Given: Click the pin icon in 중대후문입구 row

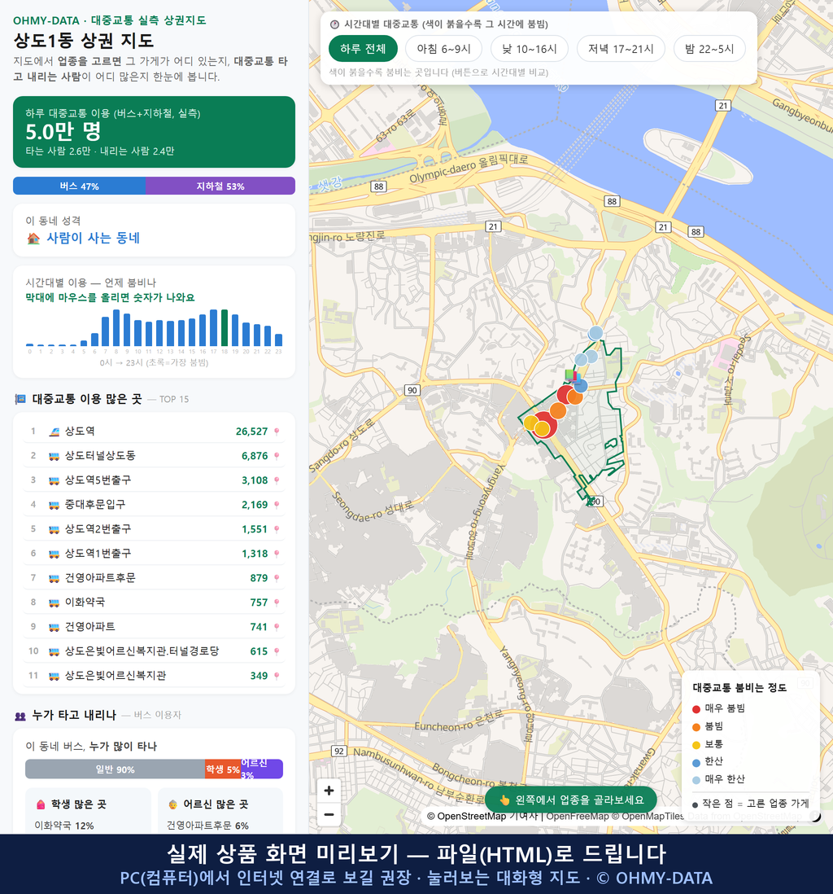Looking at the screenshot, I should 277,505.
